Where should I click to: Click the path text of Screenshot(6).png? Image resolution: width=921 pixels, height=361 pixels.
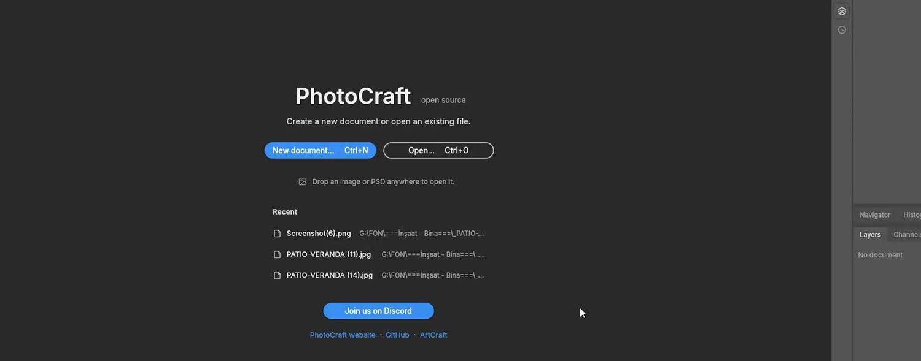point(422,234)
